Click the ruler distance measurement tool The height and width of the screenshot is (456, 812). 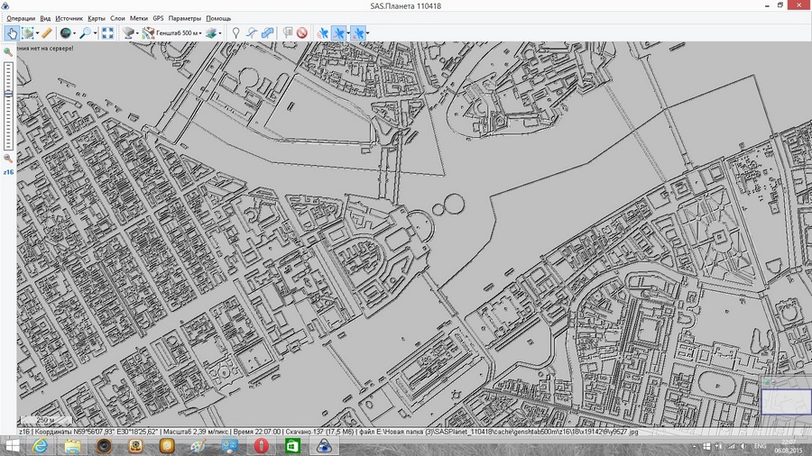pyautogui.click(x=46, y=33)
